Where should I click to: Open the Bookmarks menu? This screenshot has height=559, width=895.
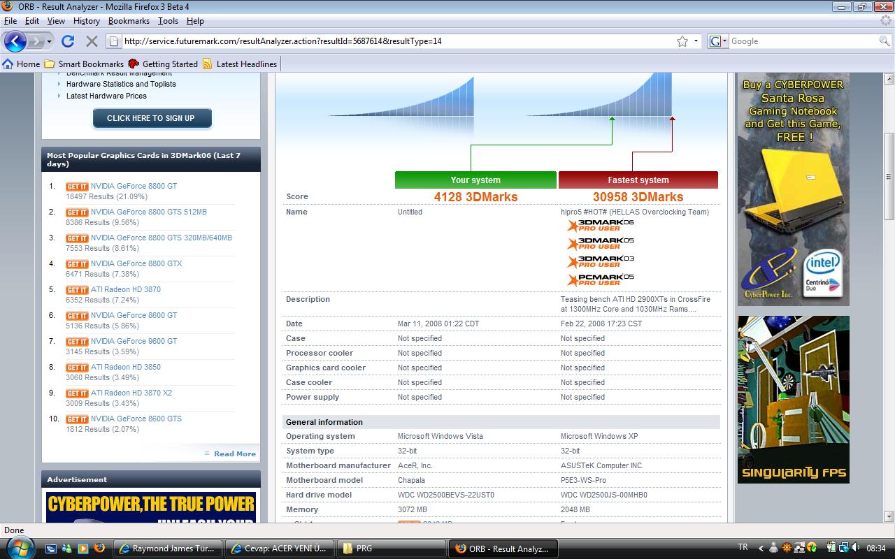[129, 21]
